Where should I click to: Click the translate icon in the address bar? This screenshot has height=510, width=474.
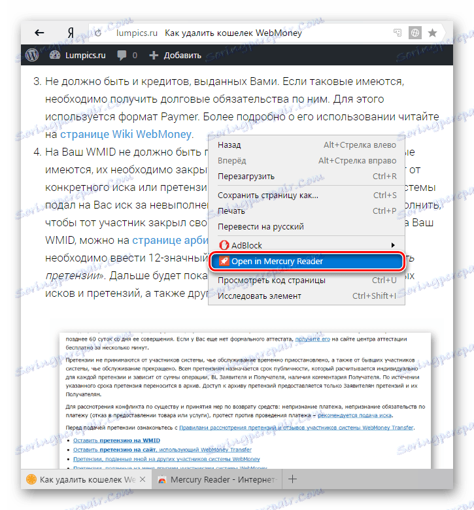click(398, 33)
